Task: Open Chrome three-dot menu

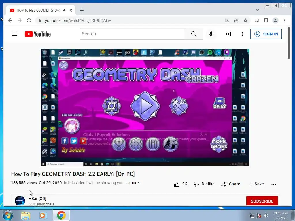Action: 285,20
